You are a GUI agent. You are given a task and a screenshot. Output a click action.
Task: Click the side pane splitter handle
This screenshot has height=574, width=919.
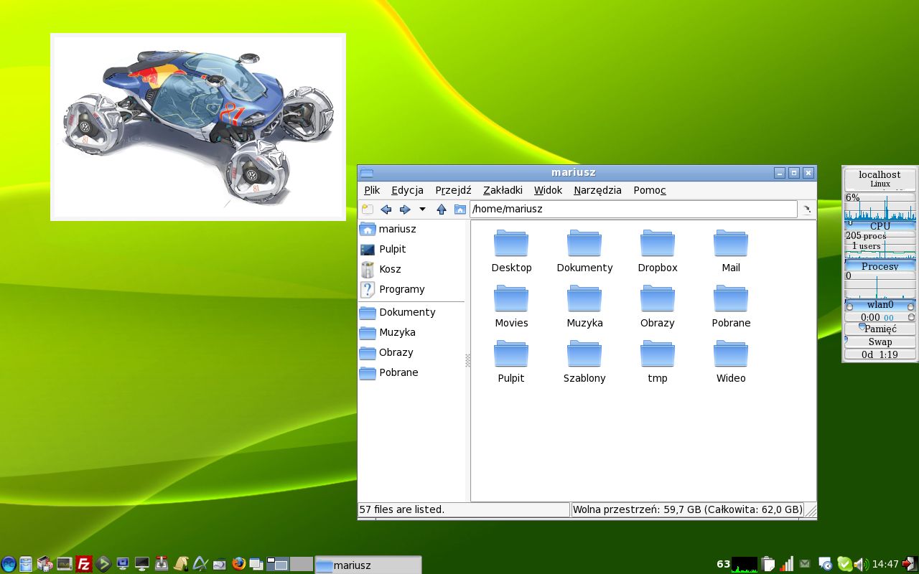[x=468, y=360]
